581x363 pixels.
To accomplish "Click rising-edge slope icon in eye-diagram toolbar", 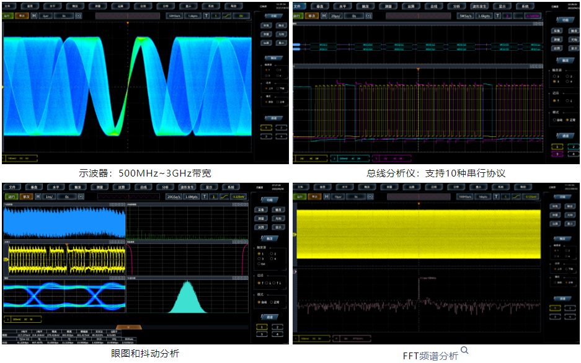I will click(x=223, y=196).
